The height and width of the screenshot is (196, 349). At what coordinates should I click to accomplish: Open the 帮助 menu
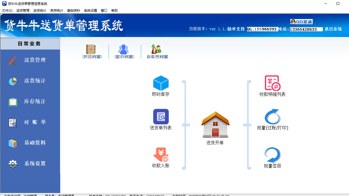pos(114,10)
